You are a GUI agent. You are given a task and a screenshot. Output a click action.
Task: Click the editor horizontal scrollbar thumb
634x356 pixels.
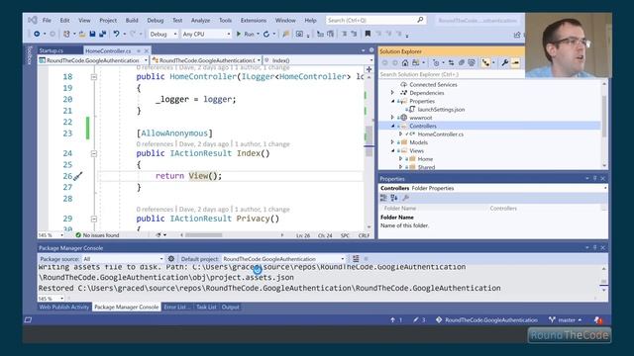[203, 235]
